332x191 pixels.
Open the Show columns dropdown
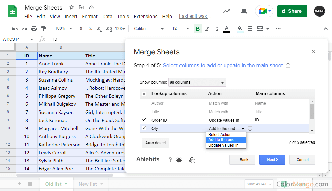[x=197, y=82]
